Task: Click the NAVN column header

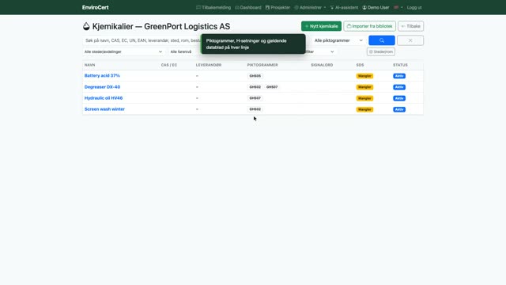Action: tap(89, 65)
